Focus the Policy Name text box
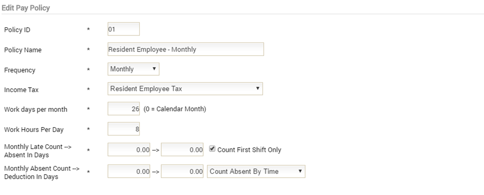The width and height of the screenshot is (484, 195). 185,49
